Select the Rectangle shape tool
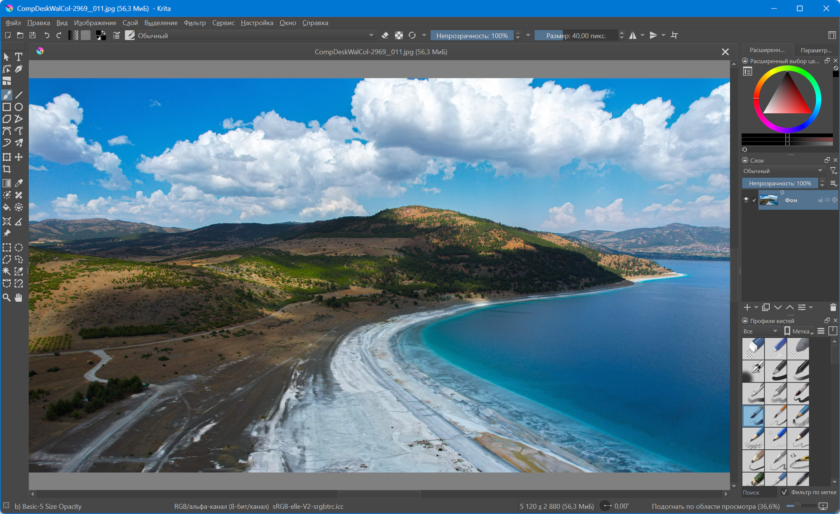This screenshot has width=840, height=514. tap(7, 107)
